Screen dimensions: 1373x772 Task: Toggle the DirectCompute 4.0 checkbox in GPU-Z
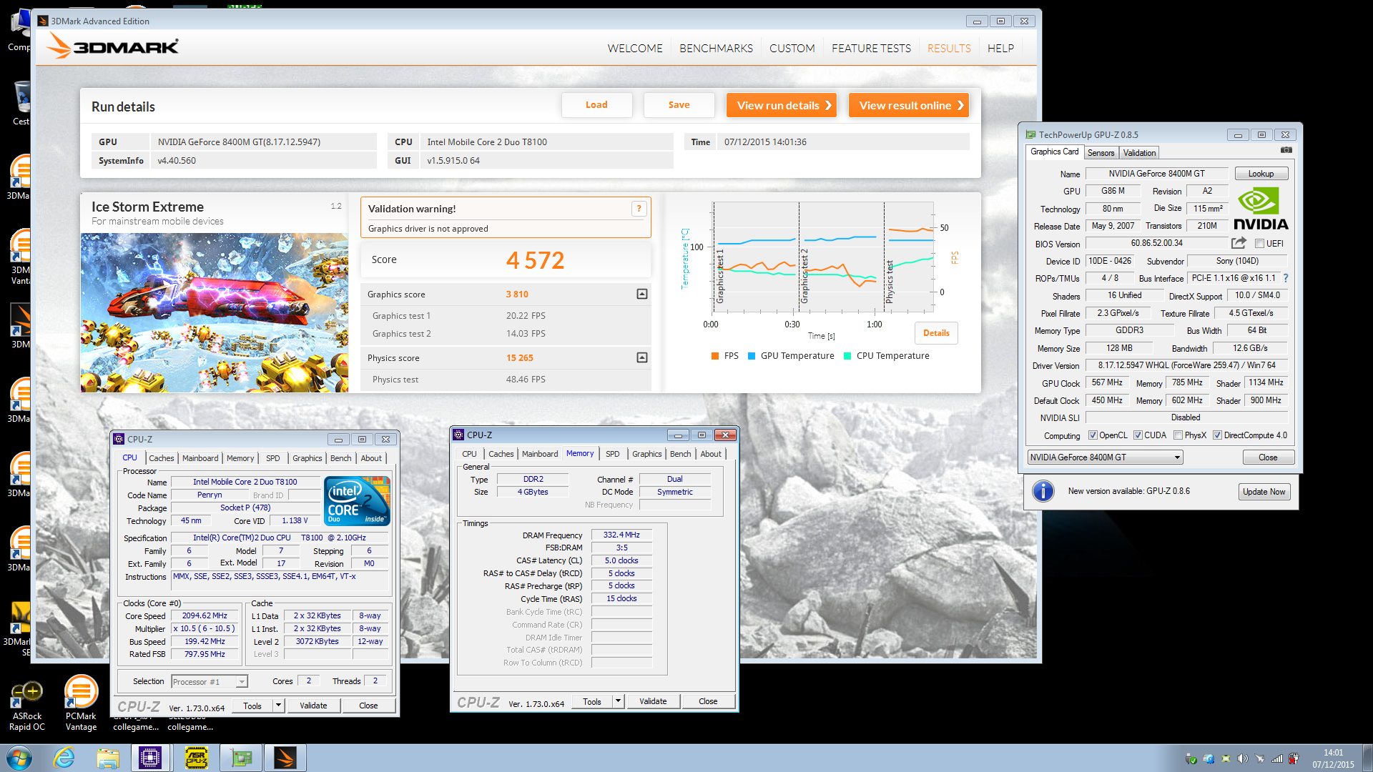point(1217,435)
